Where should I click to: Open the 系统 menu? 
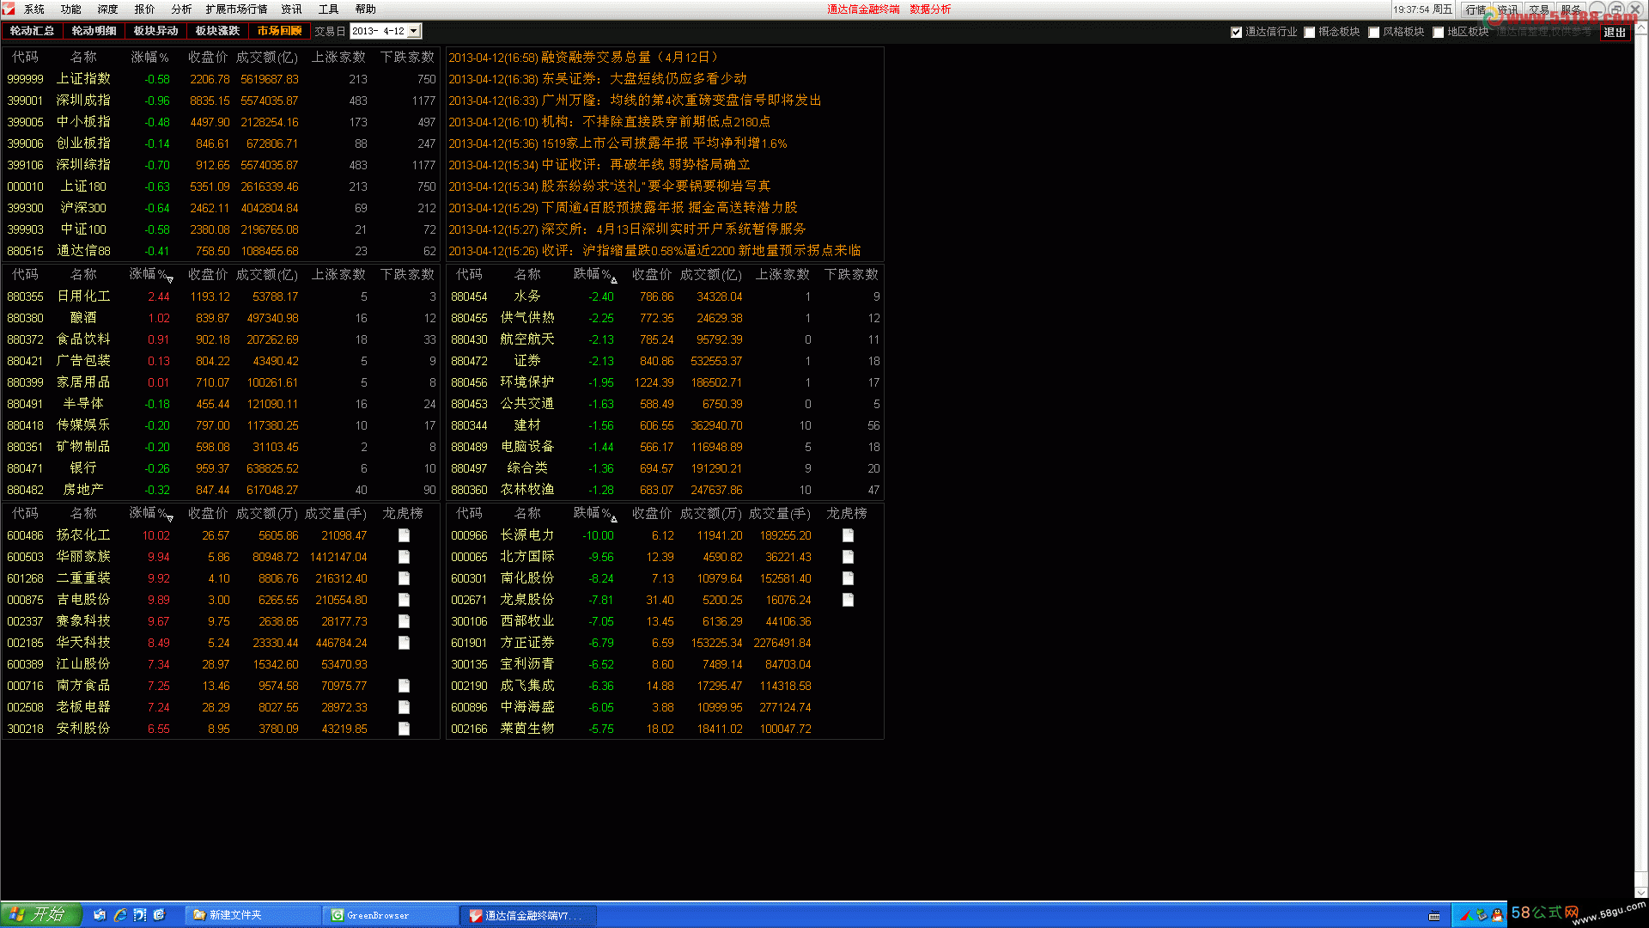(34, 9)
